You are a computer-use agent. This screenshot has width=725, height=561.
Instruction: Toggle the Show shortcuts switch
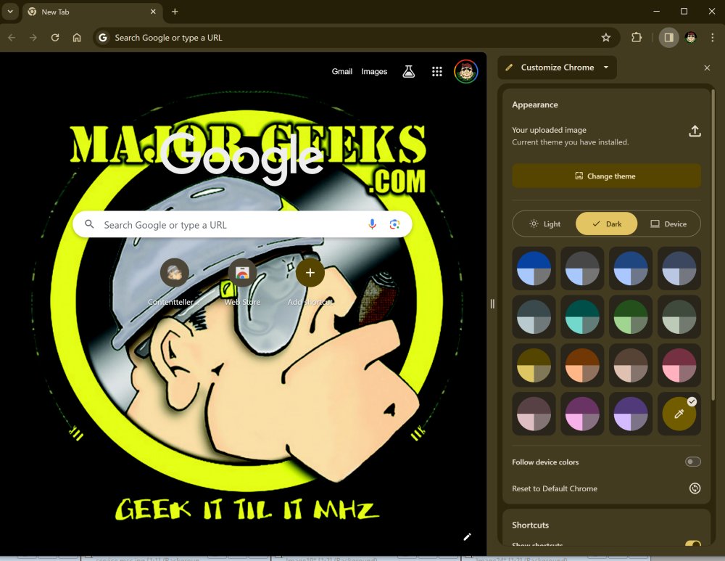692,544
